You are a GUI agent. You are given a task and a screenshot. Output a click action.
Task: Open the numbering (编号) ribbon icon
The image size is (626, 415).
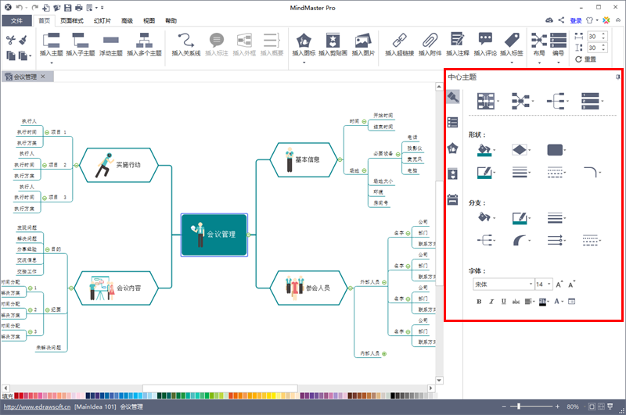click(558, 40)
